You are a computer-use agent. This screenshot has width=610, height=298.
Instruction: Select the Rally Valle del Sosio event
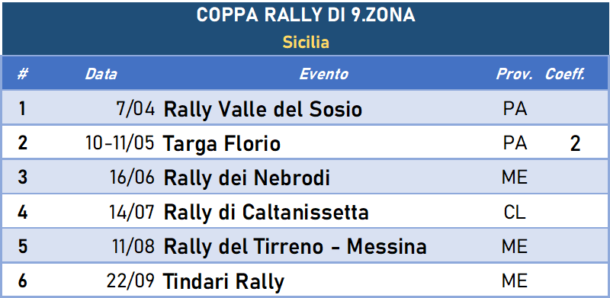pyautogui.click(x=263, y=109)
